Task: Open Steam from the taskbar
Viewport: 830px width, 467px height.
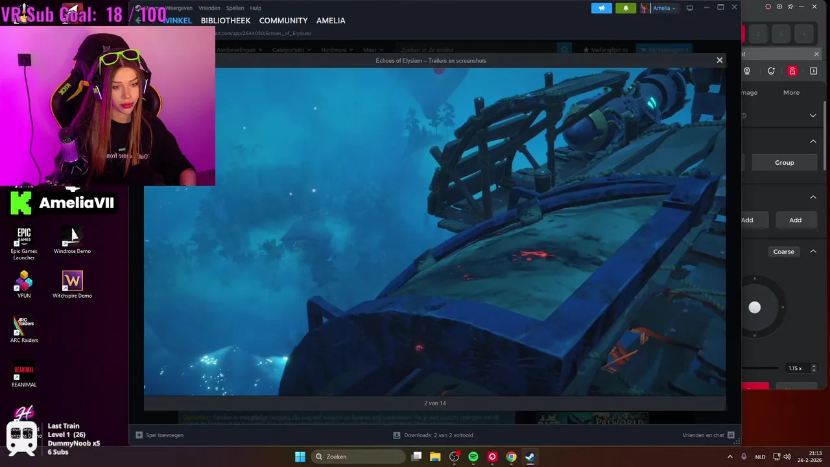Action: click(x=530, y=457)
